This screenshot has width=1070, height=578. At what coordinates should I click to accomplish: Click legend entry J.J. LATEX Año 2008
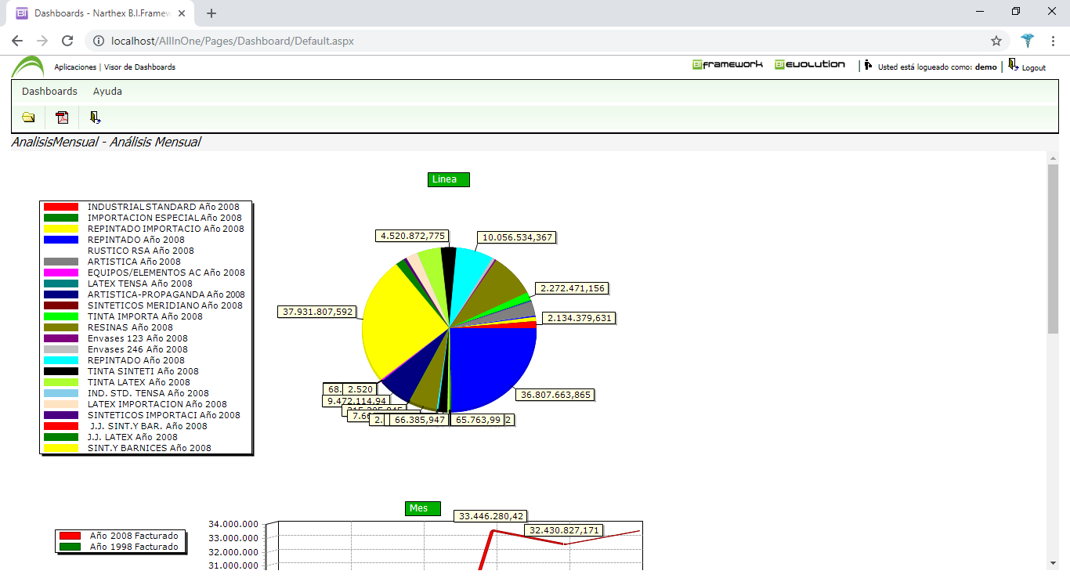pyautogui.click(x=132, y=437)
